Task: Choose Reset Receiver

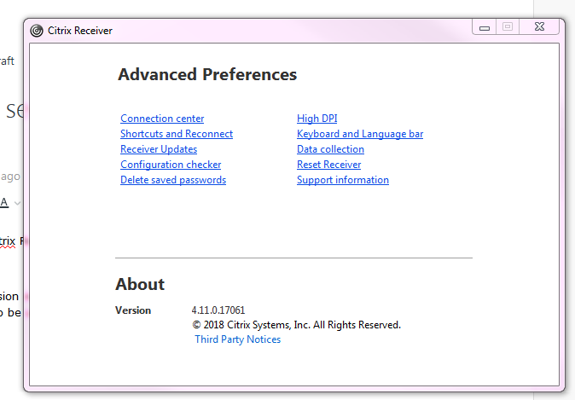Action: (328, 165)
